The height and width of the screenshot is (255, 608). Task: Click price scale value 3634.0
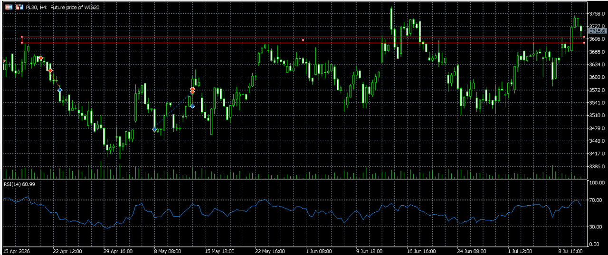(x=597, y=64)
